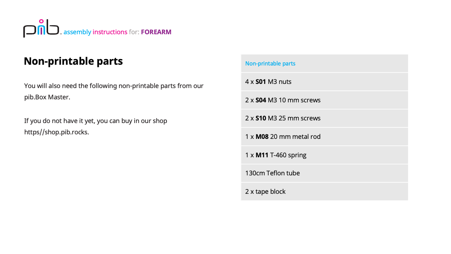Screen dimensions: 451x254
Task: Click the pink word "instructions" in the header
Action: click(x=110, y=32)
